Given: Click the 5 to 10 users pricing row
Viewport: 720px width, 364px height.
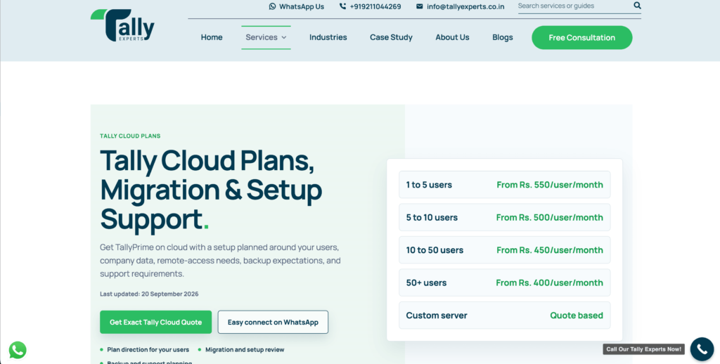Looking at the screenshot, I should click(505, 217).
